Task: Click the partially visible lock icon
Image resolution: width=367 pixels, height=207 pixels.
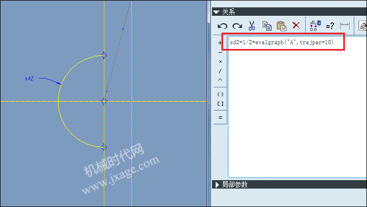Action: coord(363,26)
